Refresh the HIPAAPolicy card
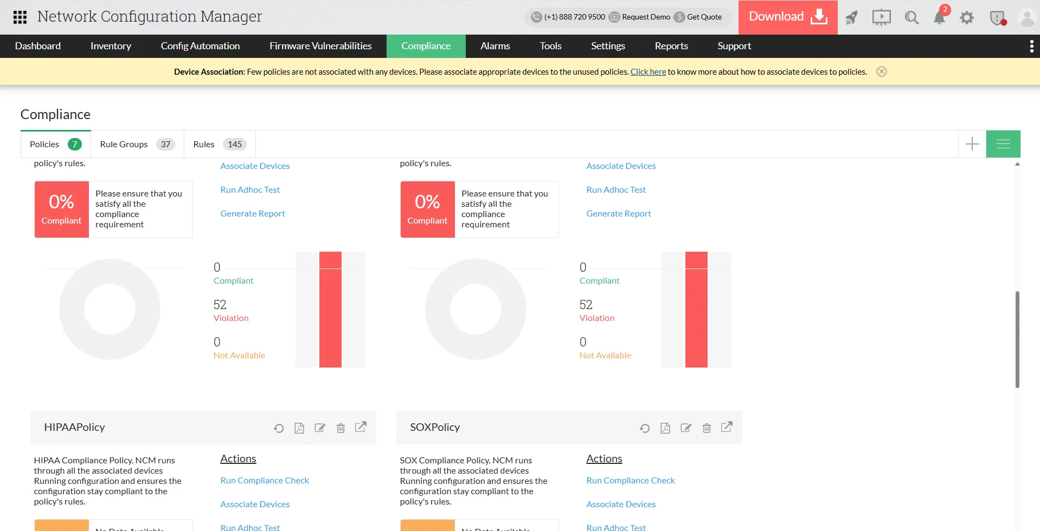Viewport: 1040px width, 531px height. (279, 428)
